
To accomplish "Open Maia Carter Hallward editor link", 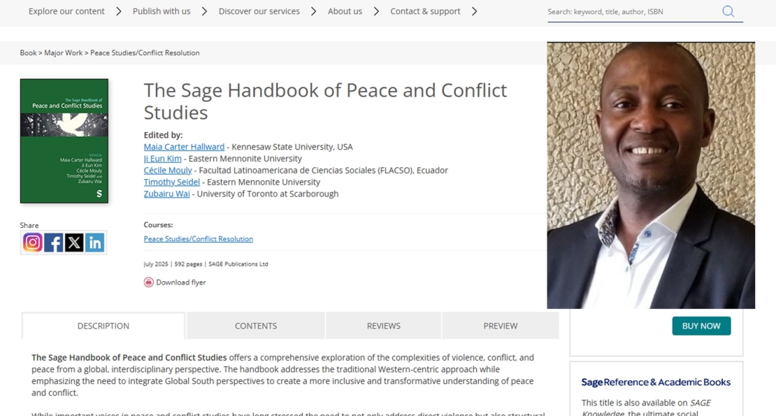I will 184,147.
